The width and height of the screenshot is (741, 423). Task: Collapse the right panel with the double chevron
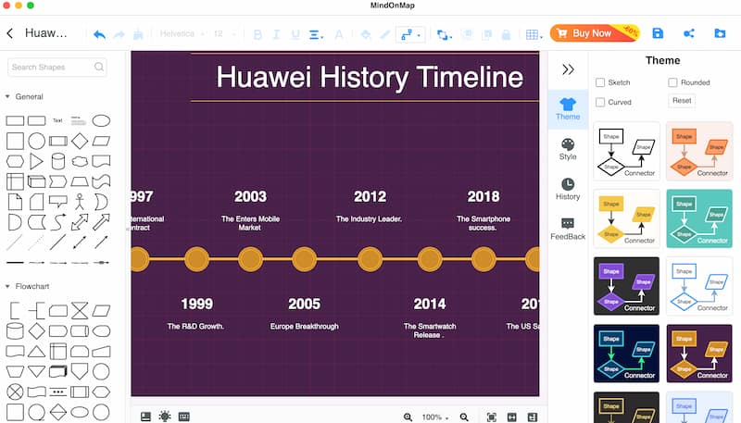point(568,69)
